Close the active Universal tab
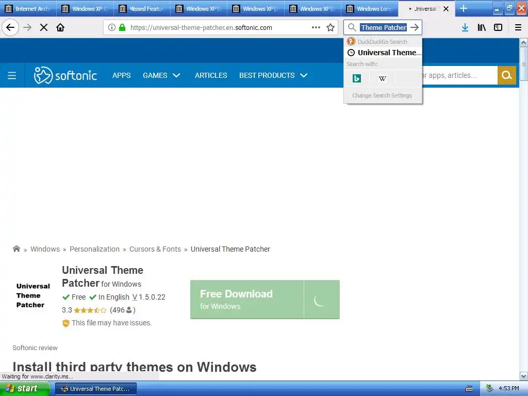Viewport: 528px width, 396px height. click(446, 9)
